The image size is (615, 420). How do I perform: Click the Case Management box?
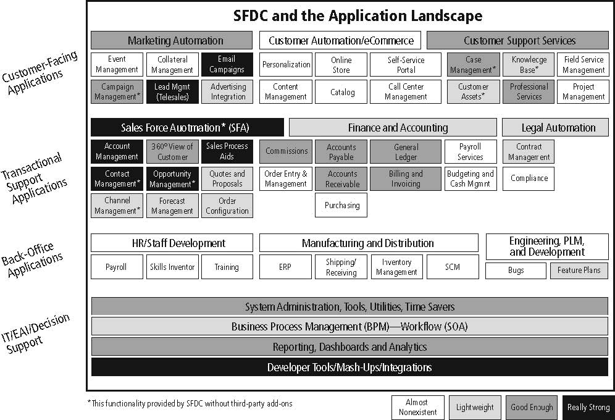(x=473, y=65)
